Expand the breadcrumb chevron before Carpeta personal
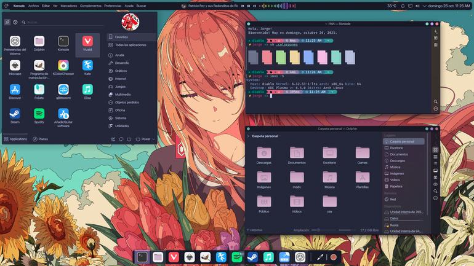The width and height of the screenshot is (474, 266). pos(249,136)
